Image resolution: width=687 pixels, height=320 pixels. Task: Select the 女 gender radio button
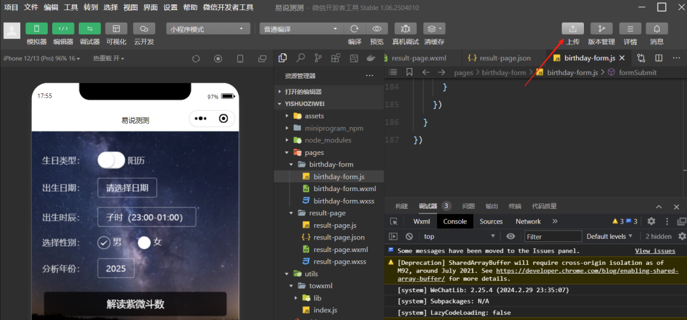coord(144,243)
